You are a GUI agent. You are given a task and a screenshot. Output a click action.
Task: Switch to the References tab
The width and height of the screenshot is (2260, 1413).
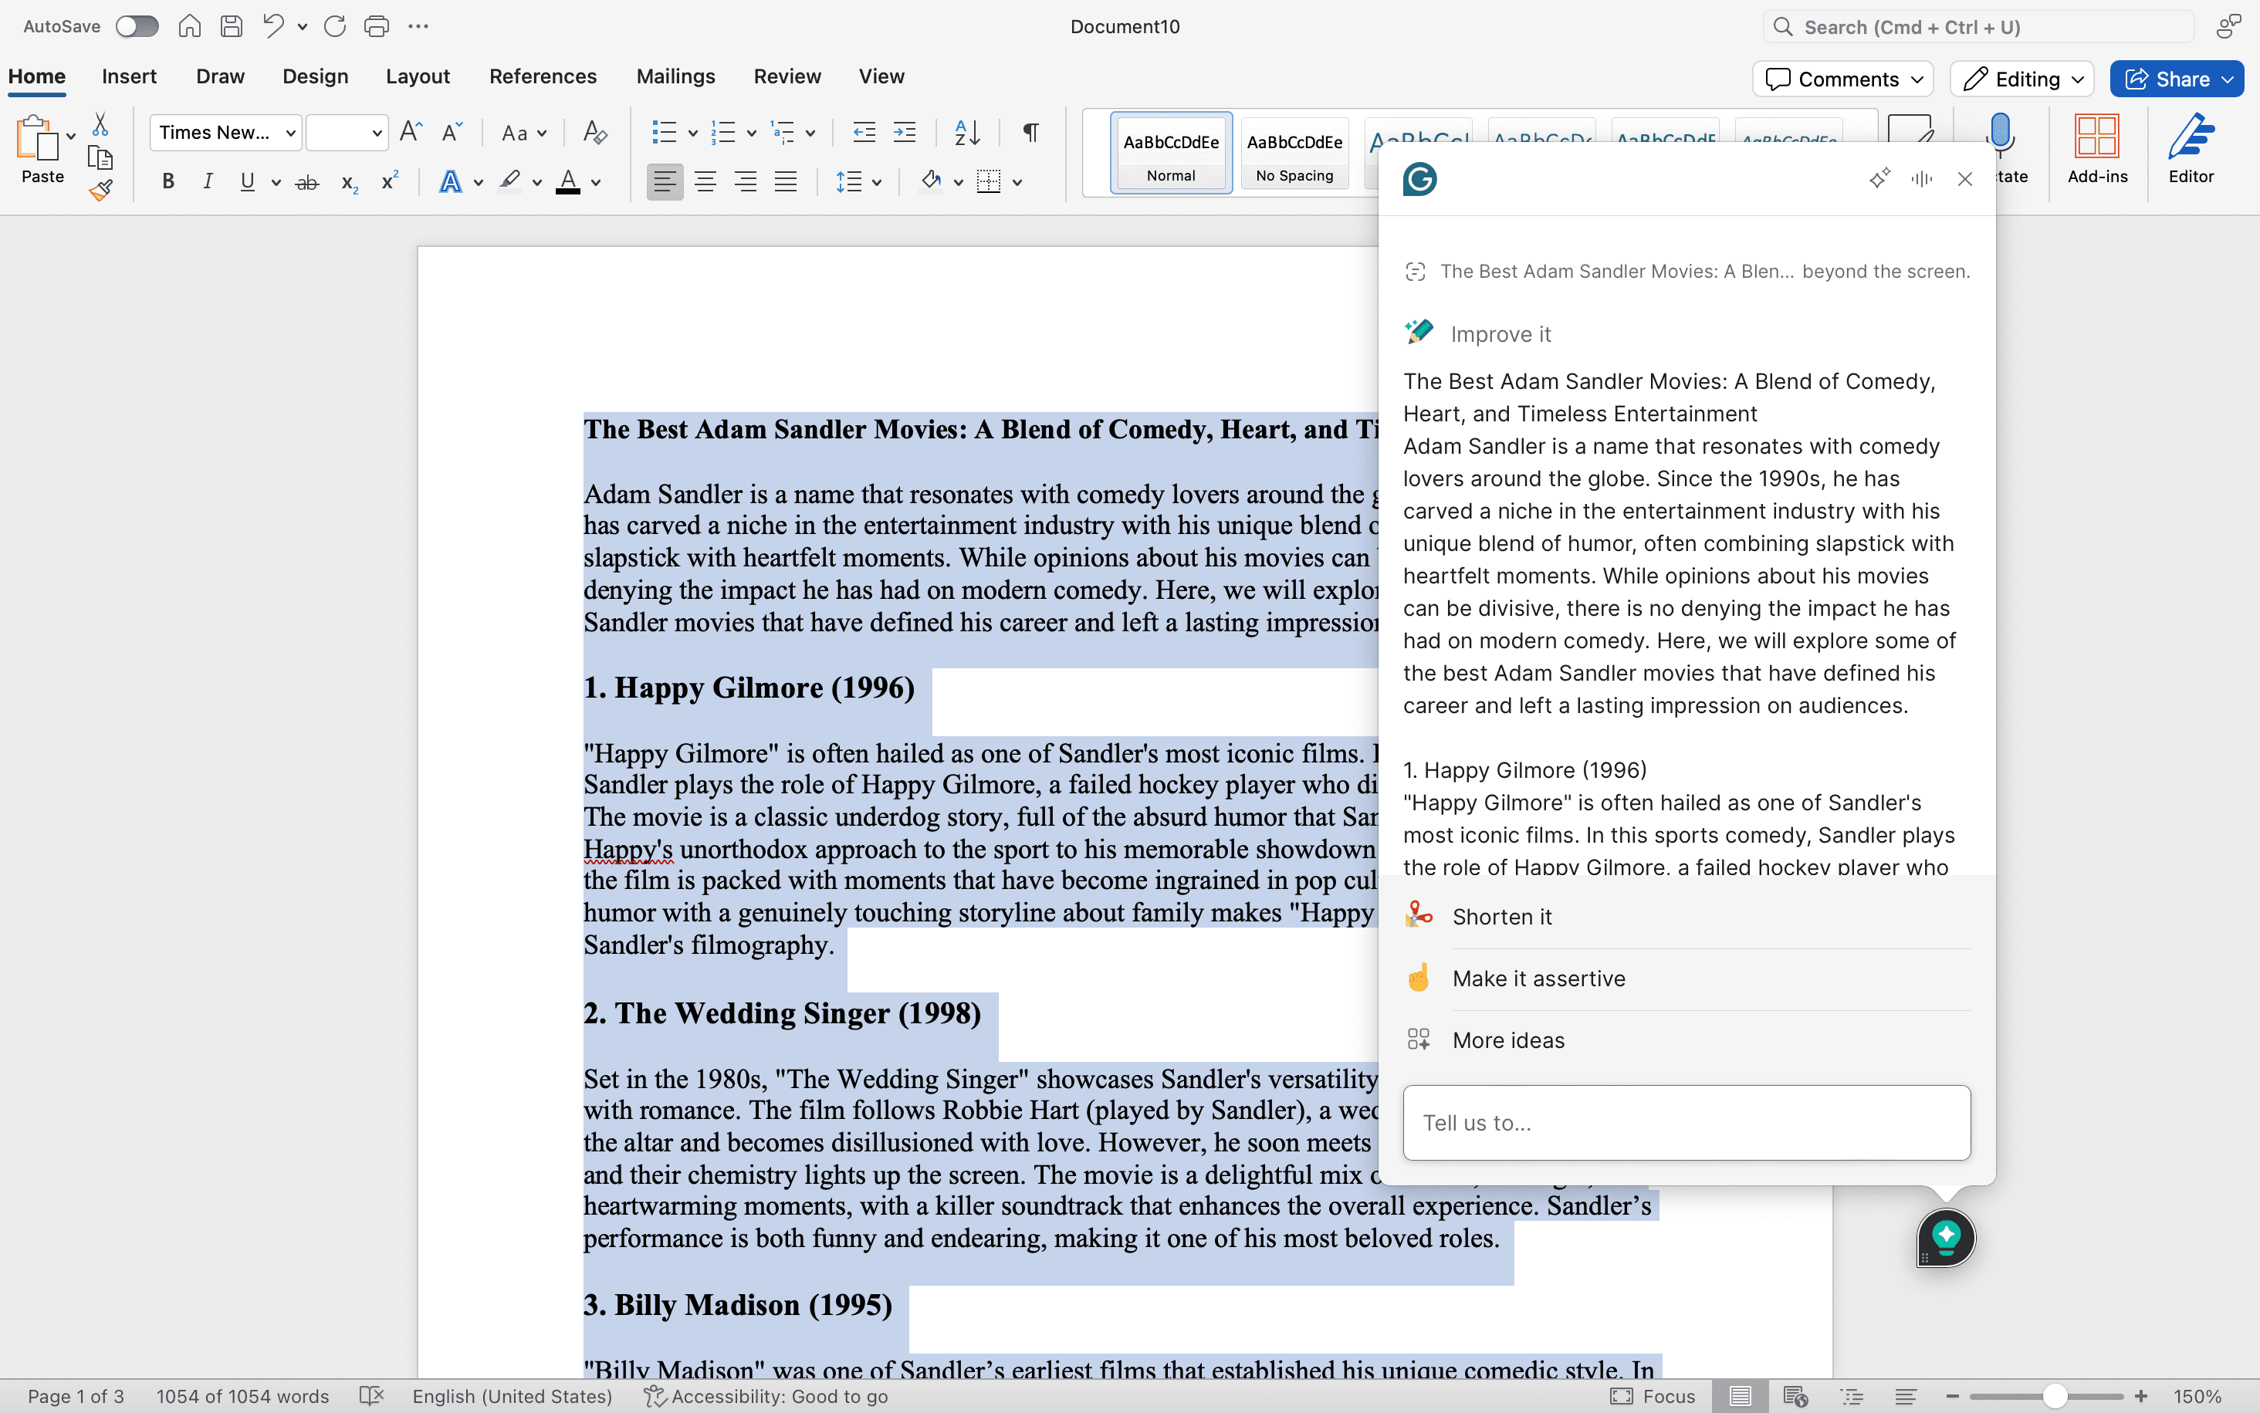542,76
